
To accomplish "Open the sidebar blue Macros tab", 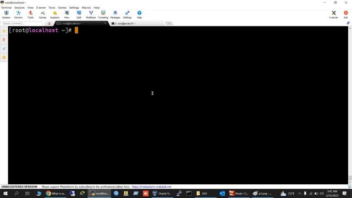I will point(4,48).
